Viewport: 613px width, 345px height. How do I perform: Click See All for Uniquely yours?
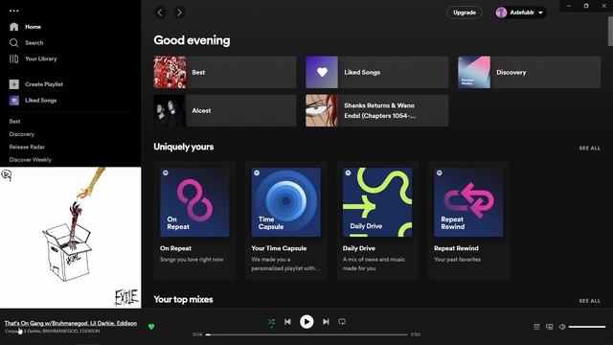pos(590,149)
